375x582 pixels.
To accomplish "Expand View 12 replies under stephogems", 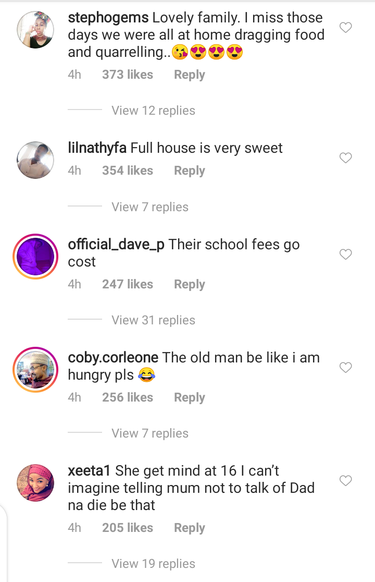I will click(153, 111).
